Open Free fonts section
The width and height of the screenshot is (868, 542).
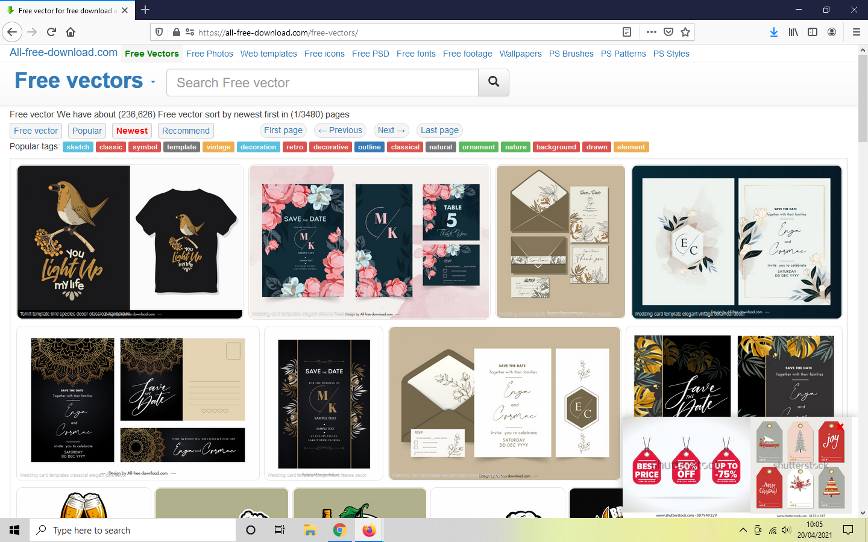(x=416, y=54)
